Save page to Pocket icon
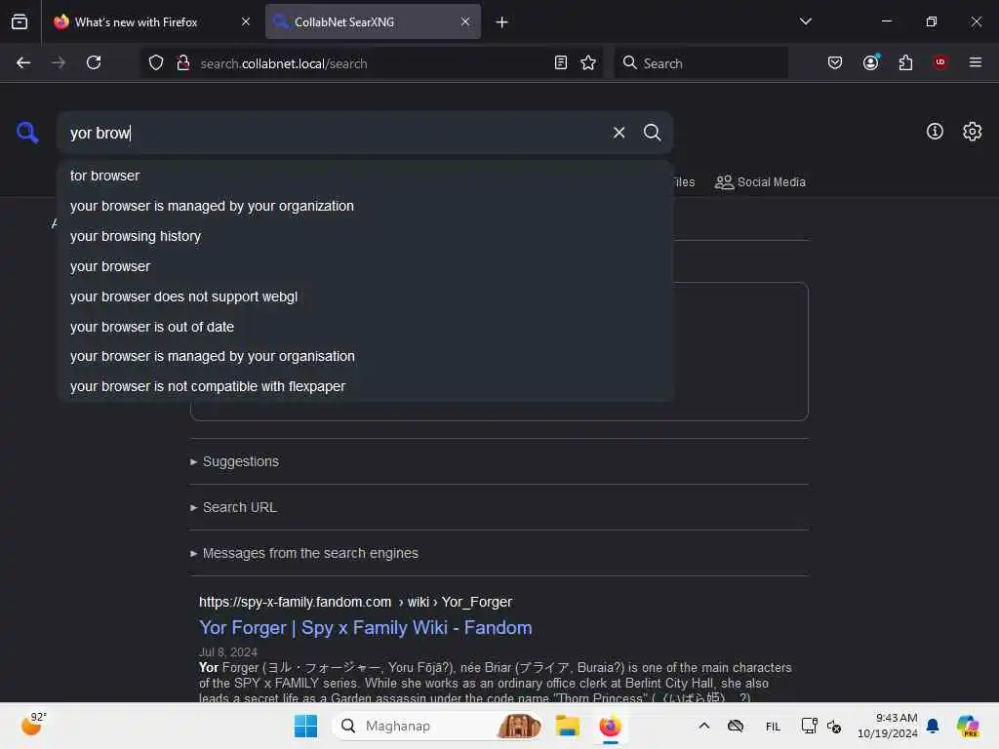 click(835, 62)
